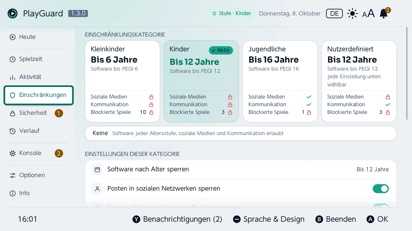Click the version label 1.3.0
This screenshot has height=231, width=412.
pyautogui.click(x=78, y=13)
